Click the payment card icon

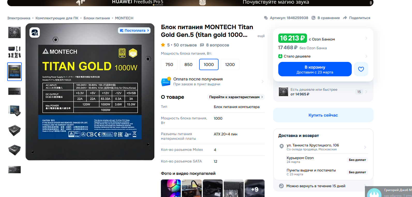166,81
